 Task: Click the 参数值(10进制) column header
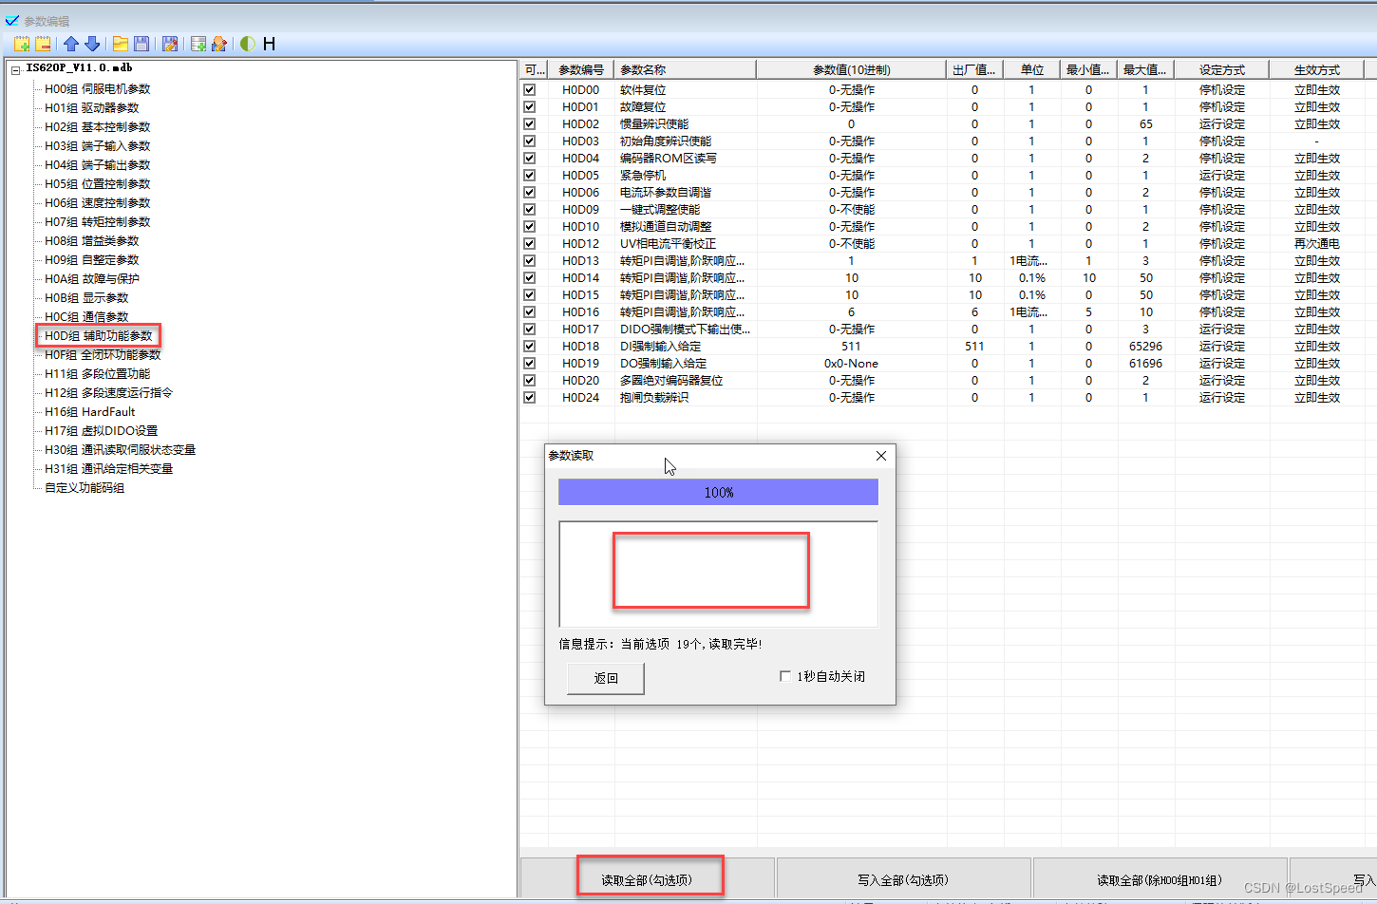pyautogui.click(x=852, y=69)
